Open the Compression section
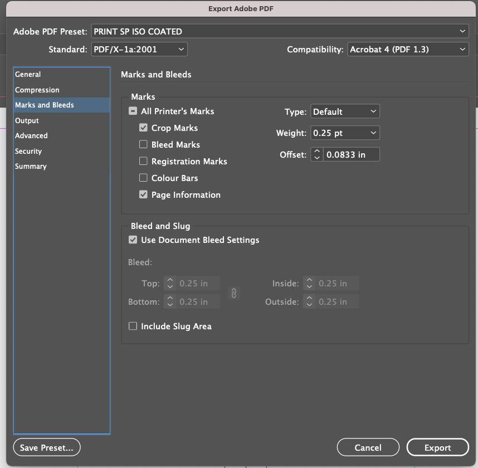Screen dimensions: 478x468 [37, 90]
